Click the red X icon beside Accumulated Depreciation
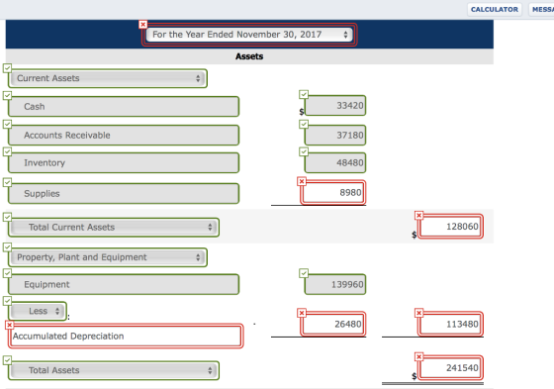 [10, 325]
